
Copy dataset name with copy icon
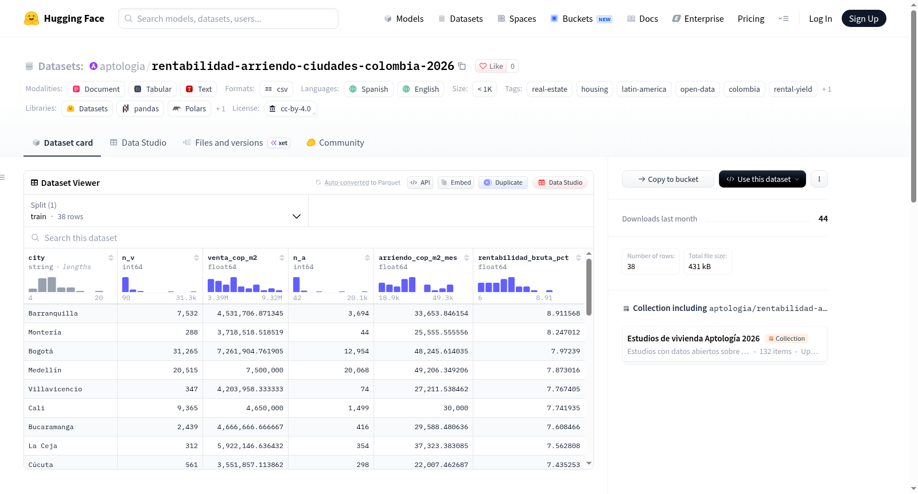click(462, 66)
